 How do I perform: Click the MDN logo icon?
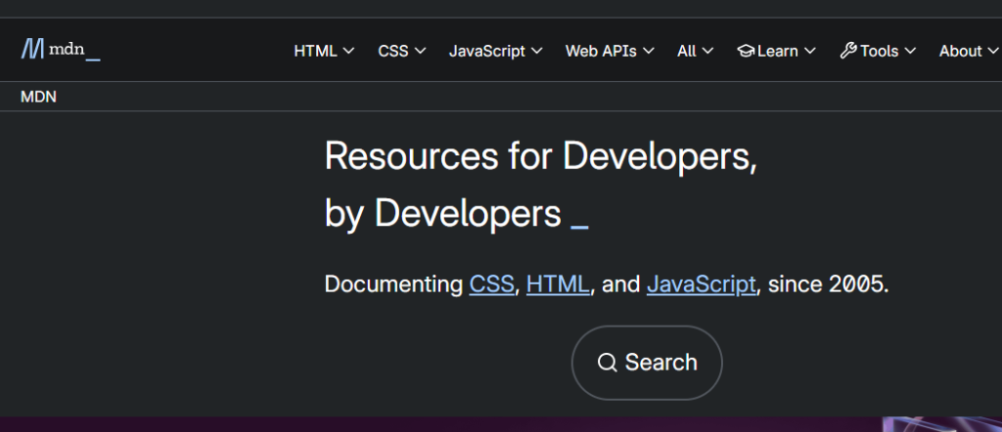[x=32, y=49]
